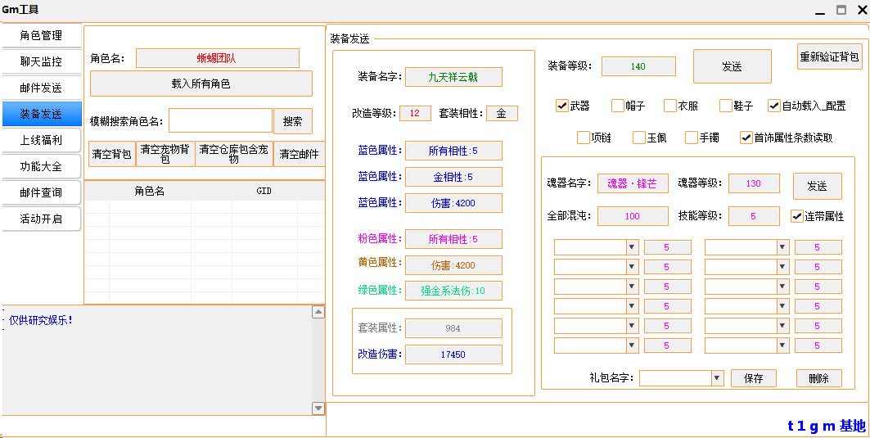Screen dimensions: 870x438
Task: Maximize the Gm工具 window
Action: pyautogui.click(x=841, y=10)
